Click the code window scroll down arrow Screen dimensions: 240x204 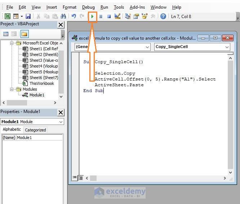pos(230,172)
